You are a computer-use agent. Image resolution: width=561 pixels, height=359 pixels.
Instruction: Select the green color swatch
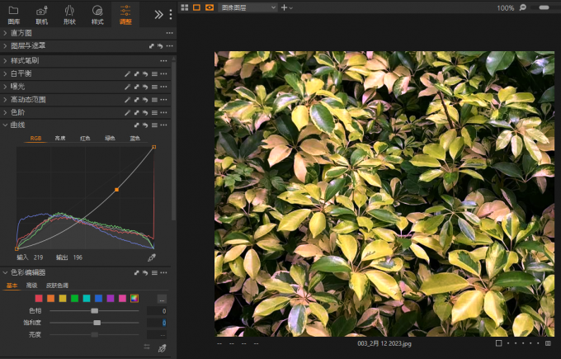click(74, 298)
